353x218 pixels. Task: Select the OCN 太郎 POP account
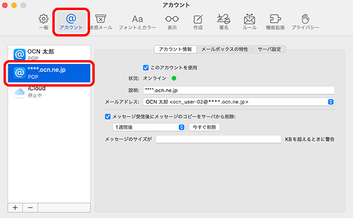pyautogui.click(x=49, y=54)
